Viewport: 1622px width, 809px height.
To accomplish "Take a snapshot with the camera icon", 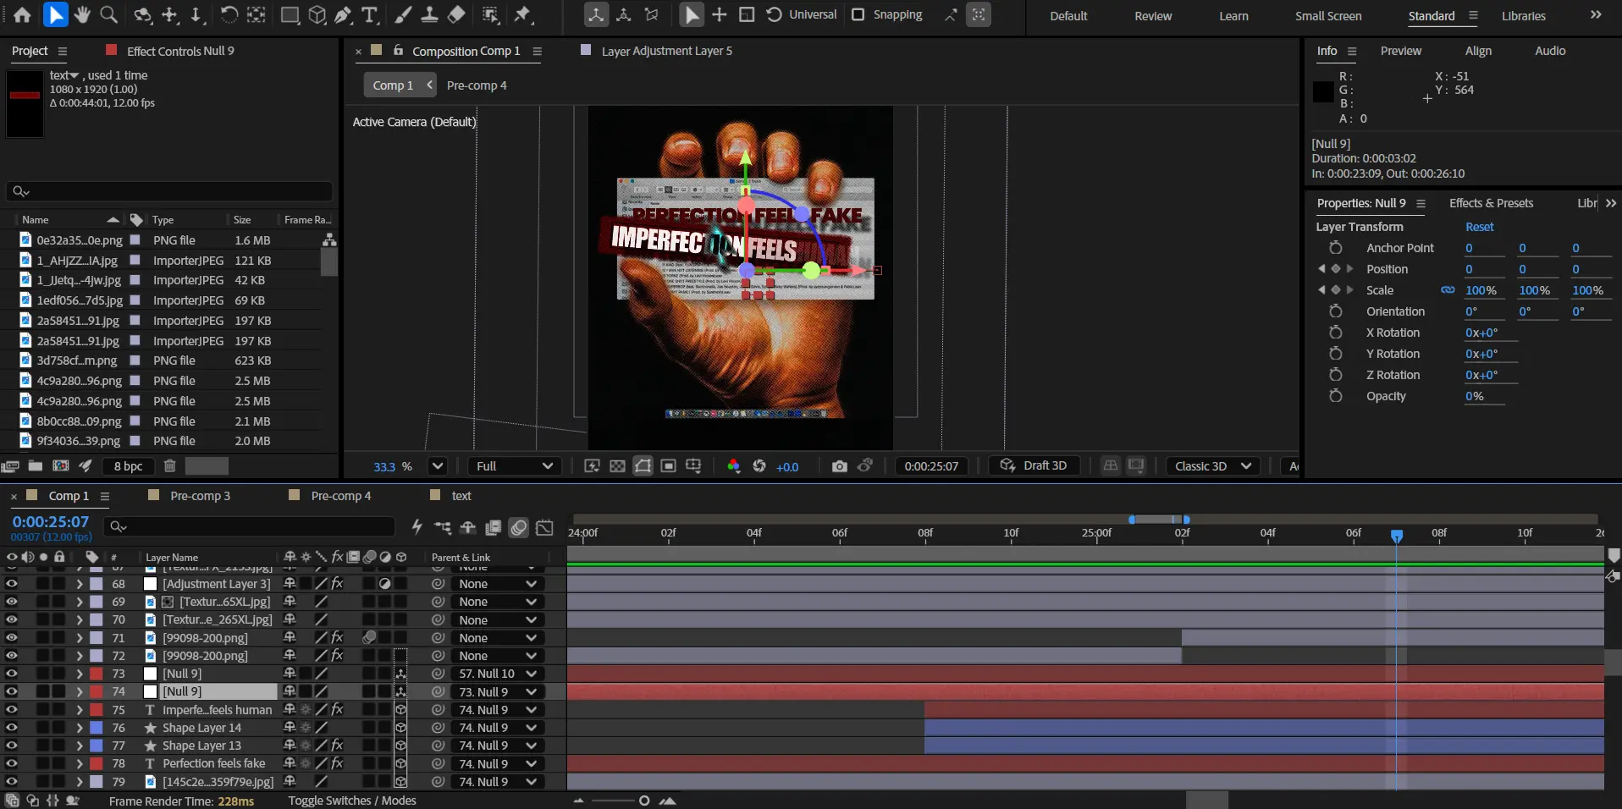I will (839, 466).
